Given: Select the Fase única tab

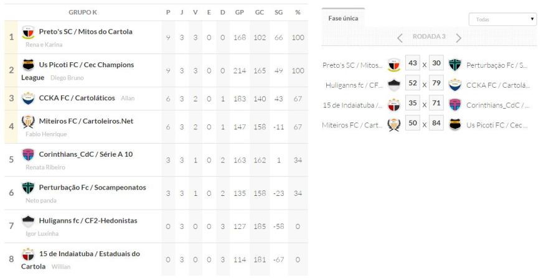Looking at the screenshot, I should 343,18.
